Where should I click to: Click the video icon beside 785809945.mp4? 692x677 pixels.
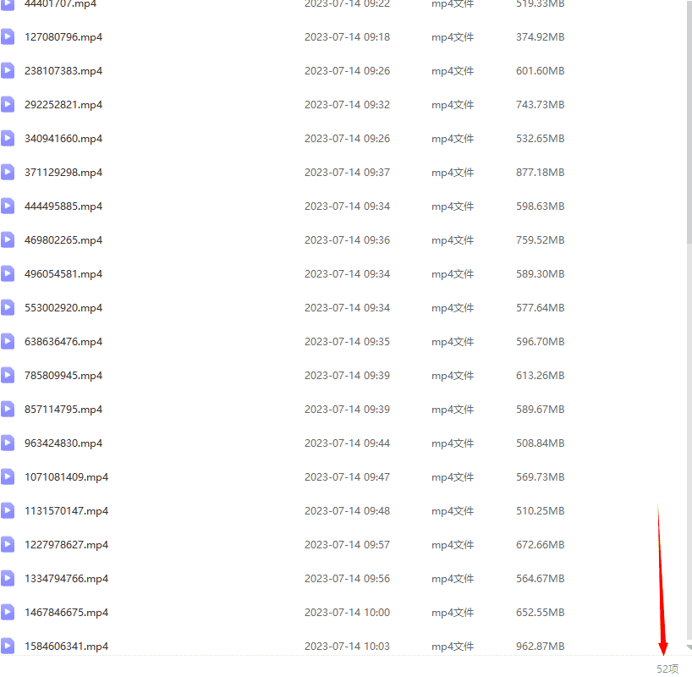(8, 375)
